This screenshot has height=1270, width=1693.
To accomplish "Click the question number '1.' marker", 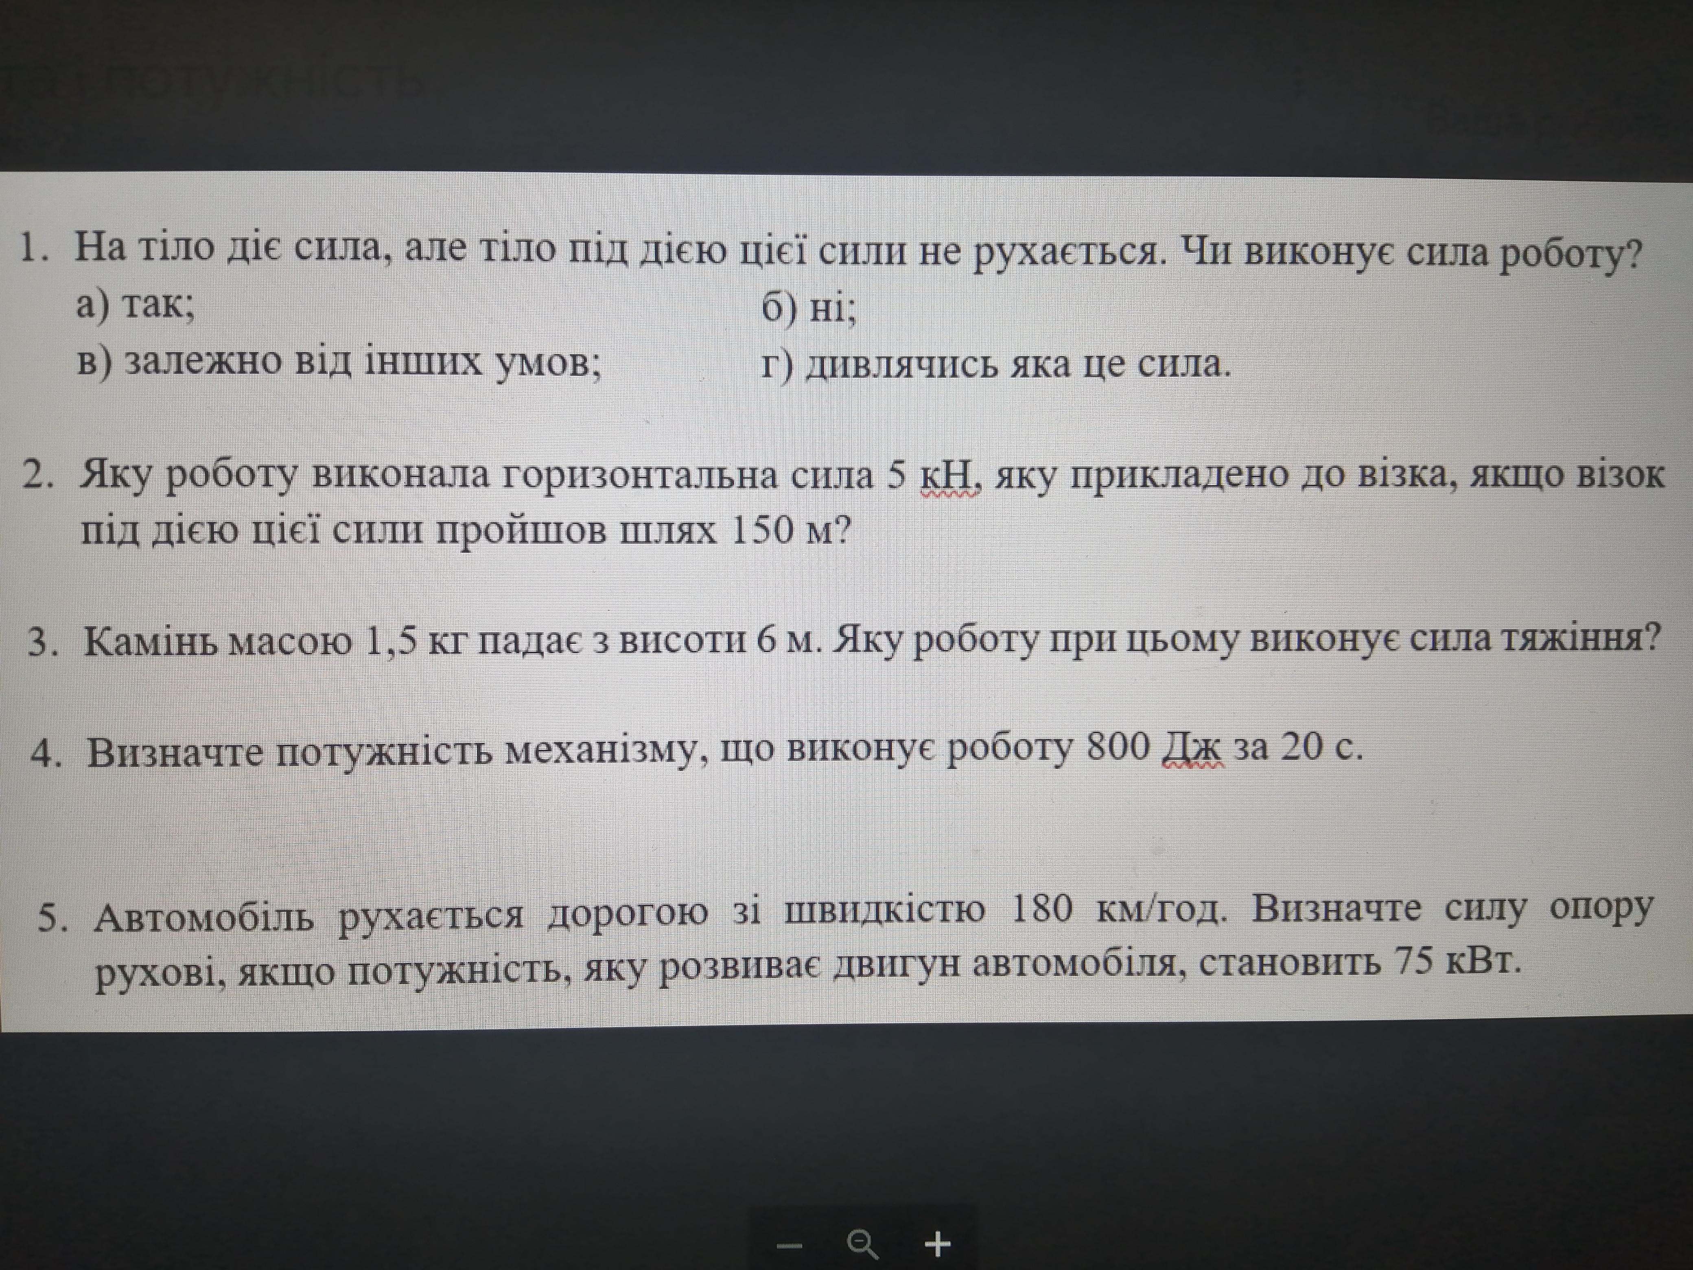I will click(35, 250).
